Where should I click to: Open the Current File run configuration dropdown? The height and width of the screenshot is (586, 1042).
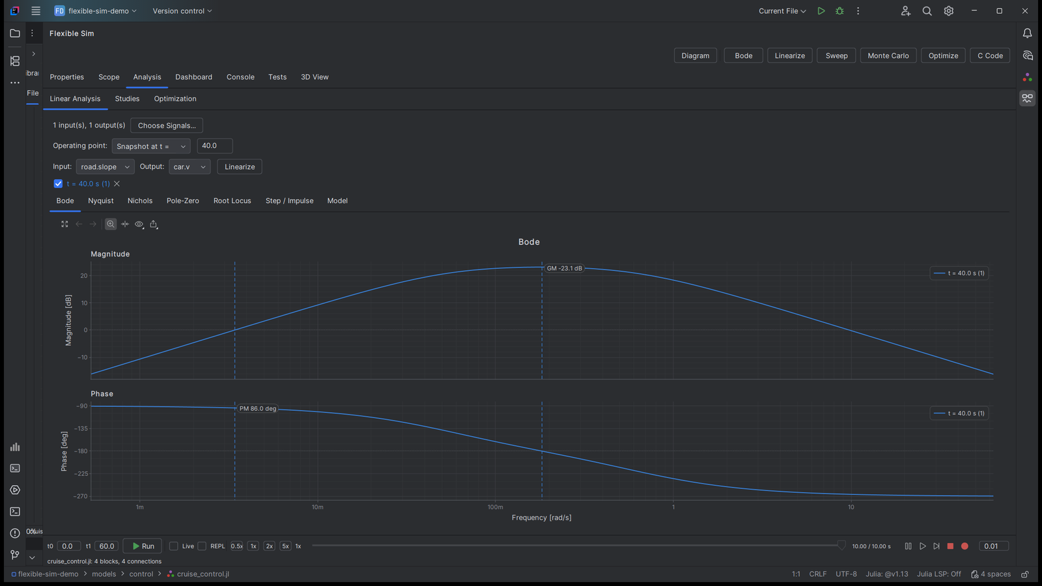click(782, 11)
